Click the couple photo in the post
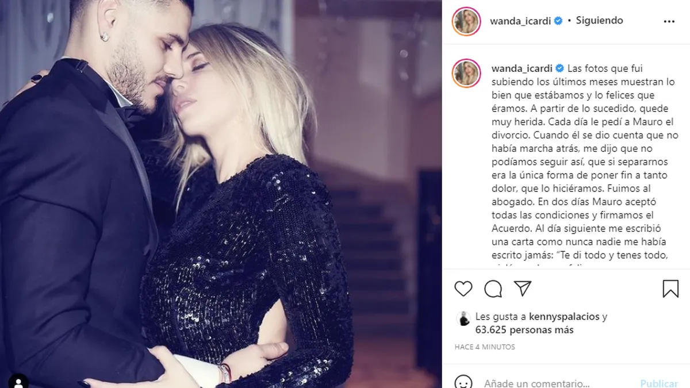Screen dimensions: 690x388 tap(221, 194)
